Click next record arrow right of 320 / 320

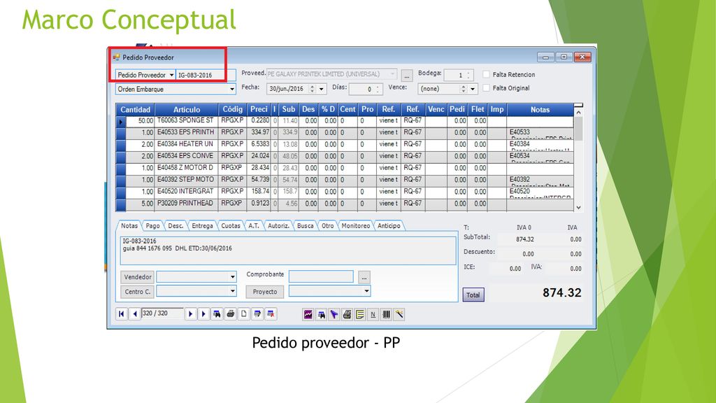[x=190, y=314]
